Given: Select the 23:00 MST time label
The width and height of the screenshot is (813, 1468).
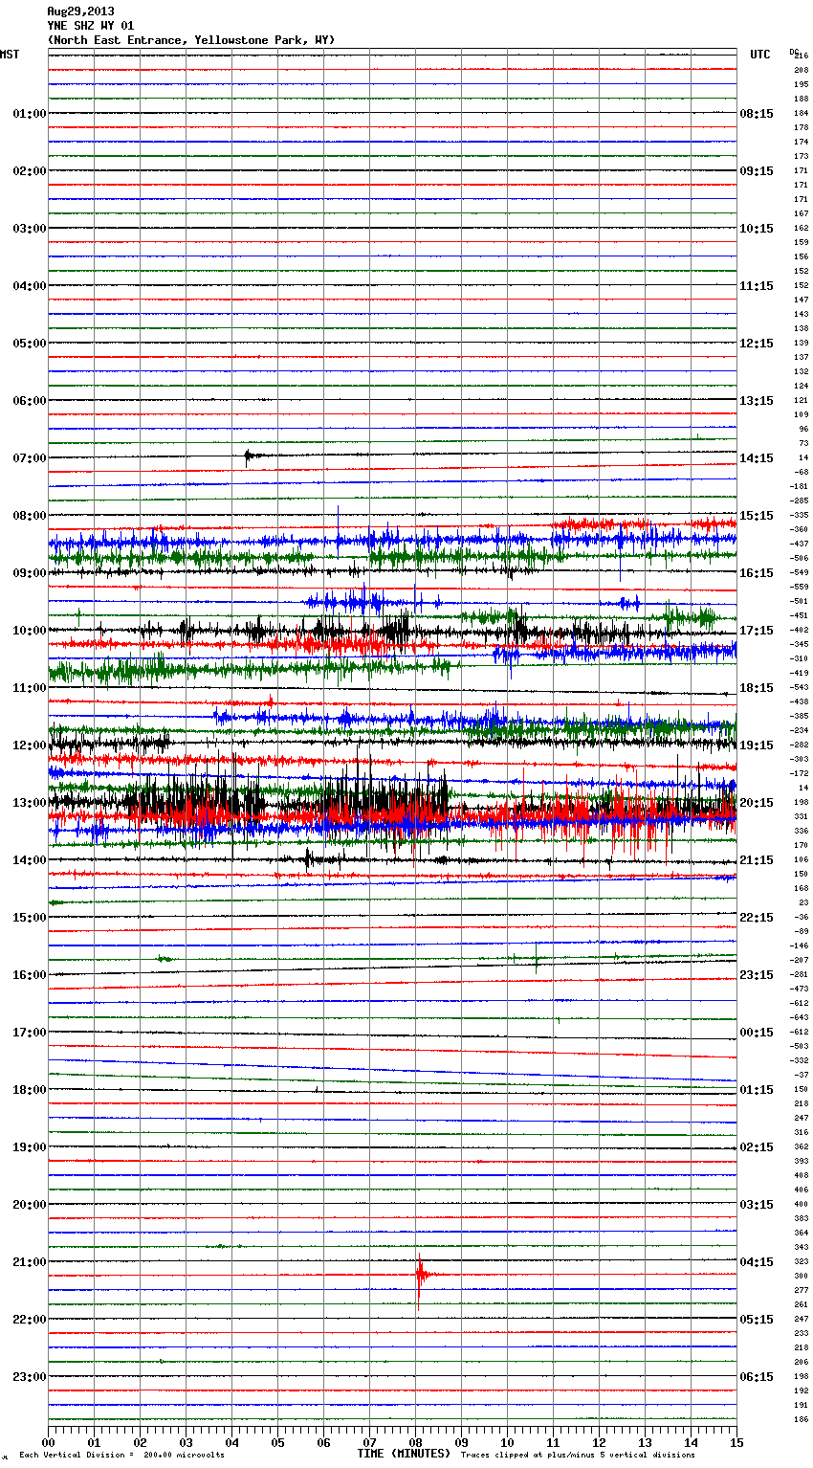Looking at the screenshot, I should pos(30,1377).
